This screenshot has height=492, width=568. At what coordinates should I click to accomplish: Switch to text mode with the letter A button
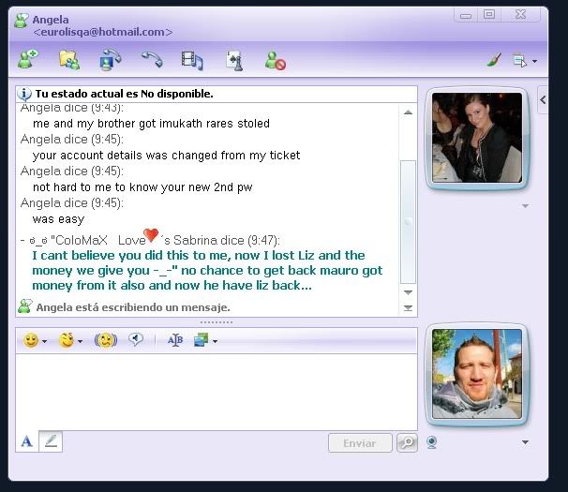tap(26, 441)
